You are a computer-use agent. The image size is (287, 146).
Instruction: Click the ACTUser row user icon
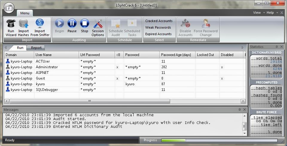pos(8,61)
